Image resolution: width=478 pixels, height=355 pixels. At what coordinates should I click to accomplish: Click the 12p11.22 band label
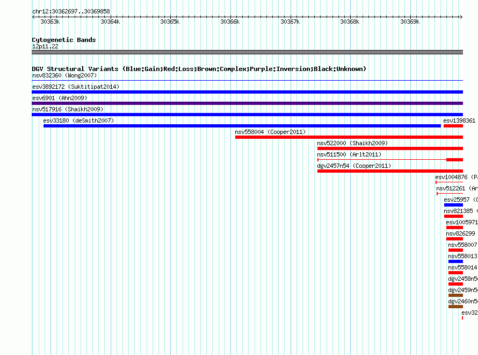(x=45, y=46)
